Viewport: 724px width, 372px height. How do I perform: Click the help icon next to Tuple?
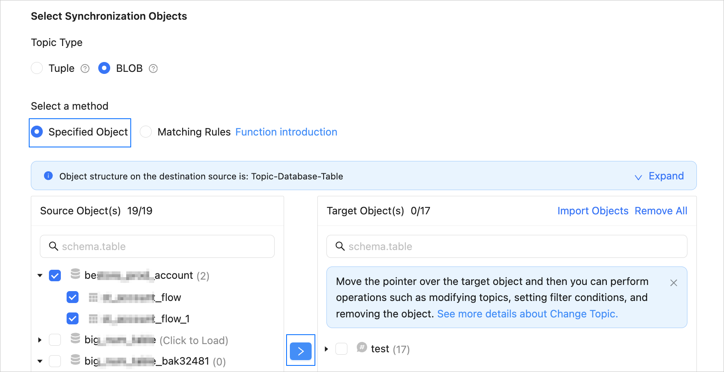(x=85, y=69)
